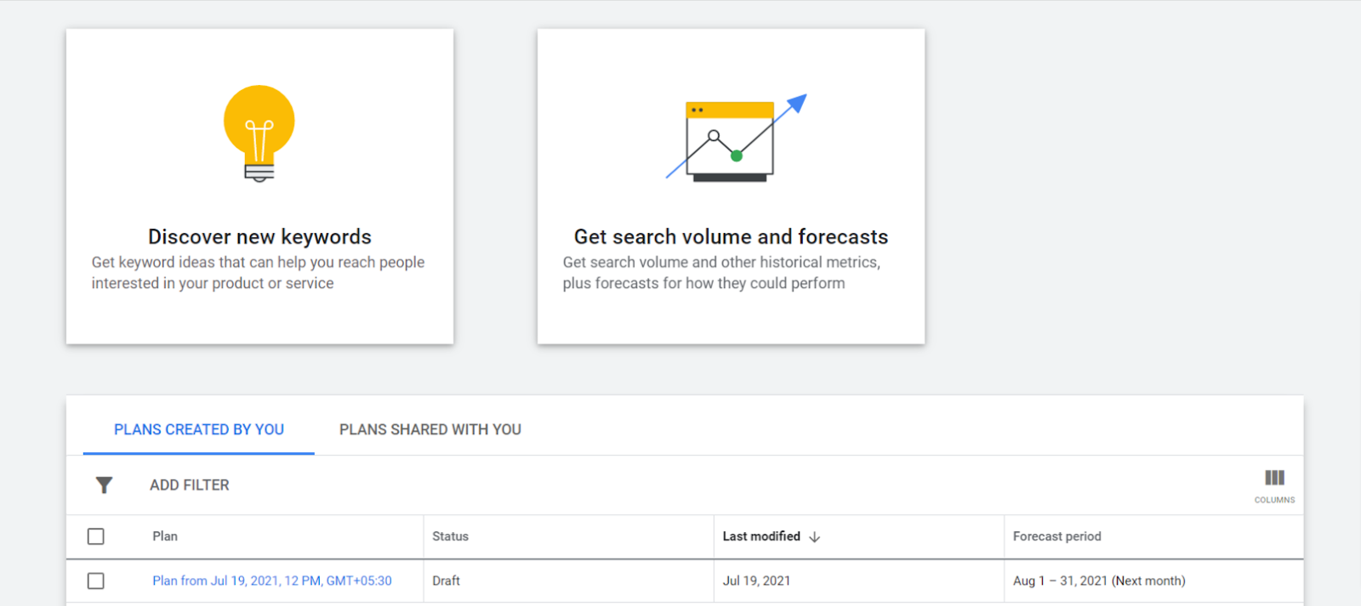Click the Aug 1 – 31, 2021 forecast cell
1361x606 pixels.
point(1098,581)
